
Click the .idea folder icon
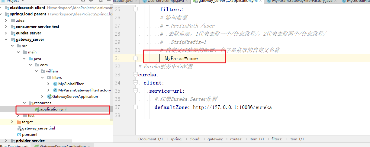tap(13, 20)
